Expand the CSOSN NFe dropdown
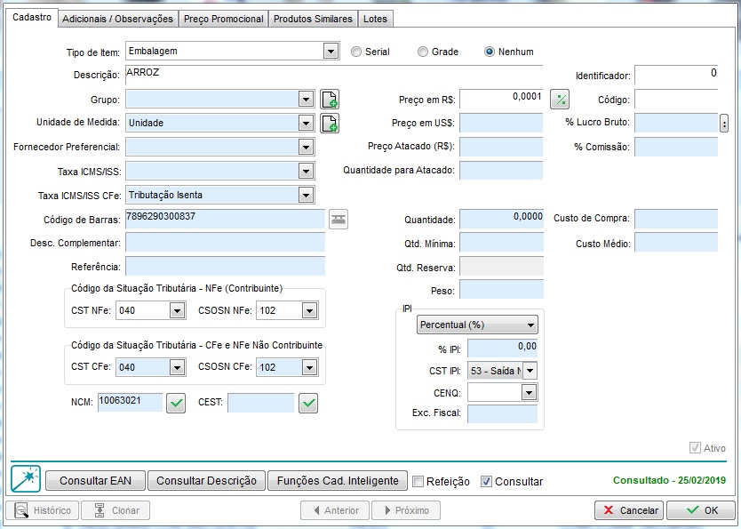The height and width of the screenshot is (529, 741). pyautogui.click(x=309, y=310)
